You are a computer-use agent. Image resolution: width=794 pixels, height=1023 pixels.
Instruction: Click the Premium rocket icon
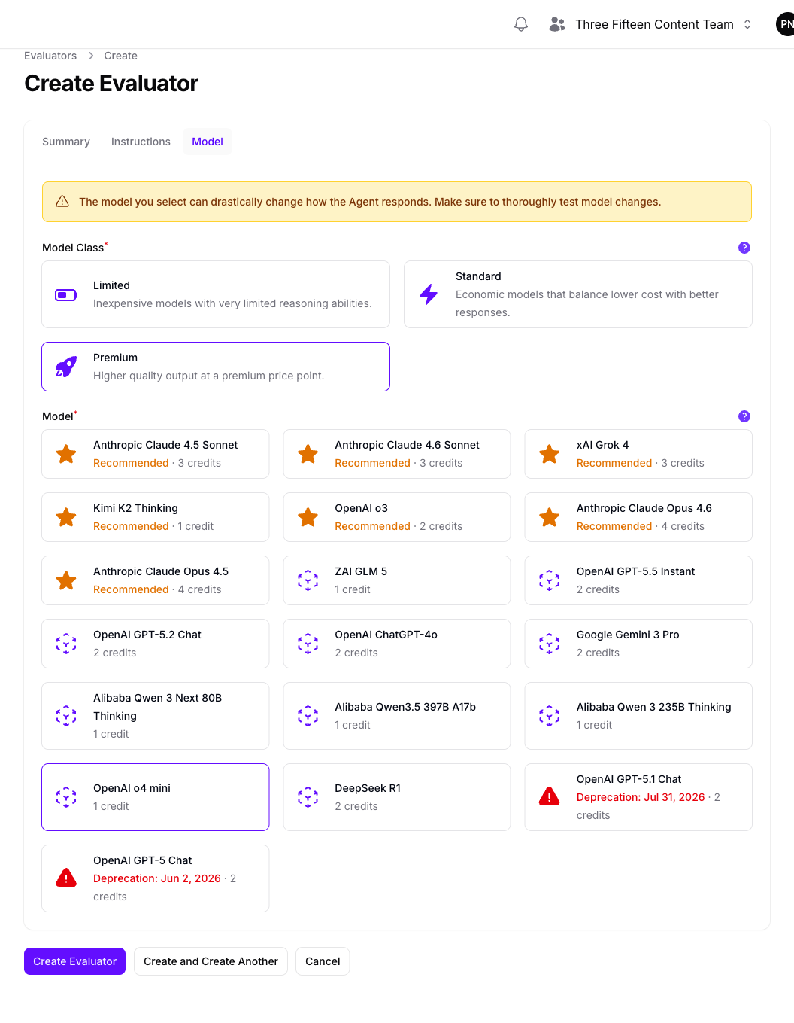point(66,367)
